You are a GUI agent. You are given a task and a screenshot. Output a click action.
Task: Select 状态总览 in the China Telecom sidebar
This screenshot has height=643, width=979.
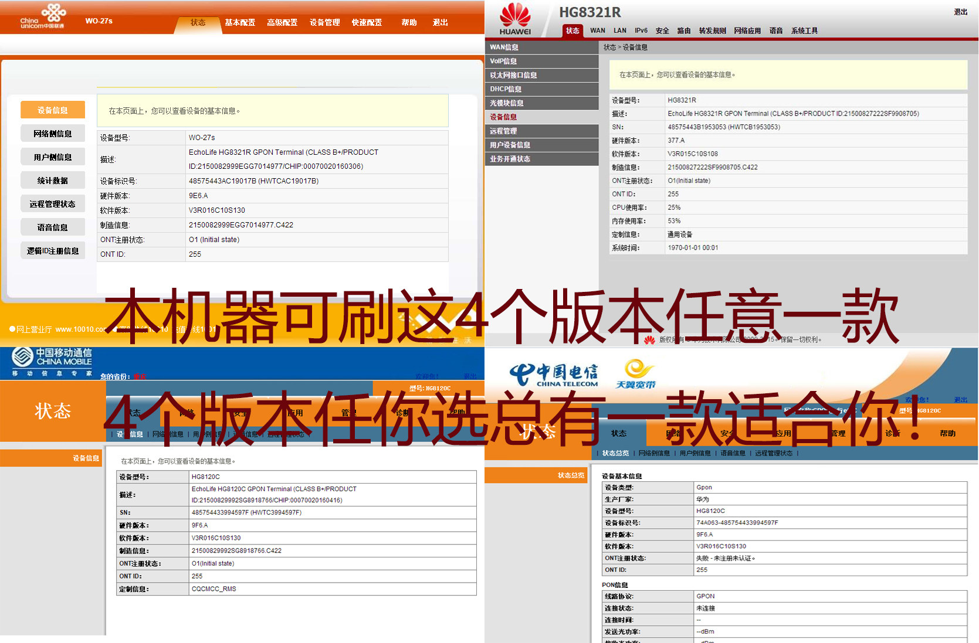[537, 475]
